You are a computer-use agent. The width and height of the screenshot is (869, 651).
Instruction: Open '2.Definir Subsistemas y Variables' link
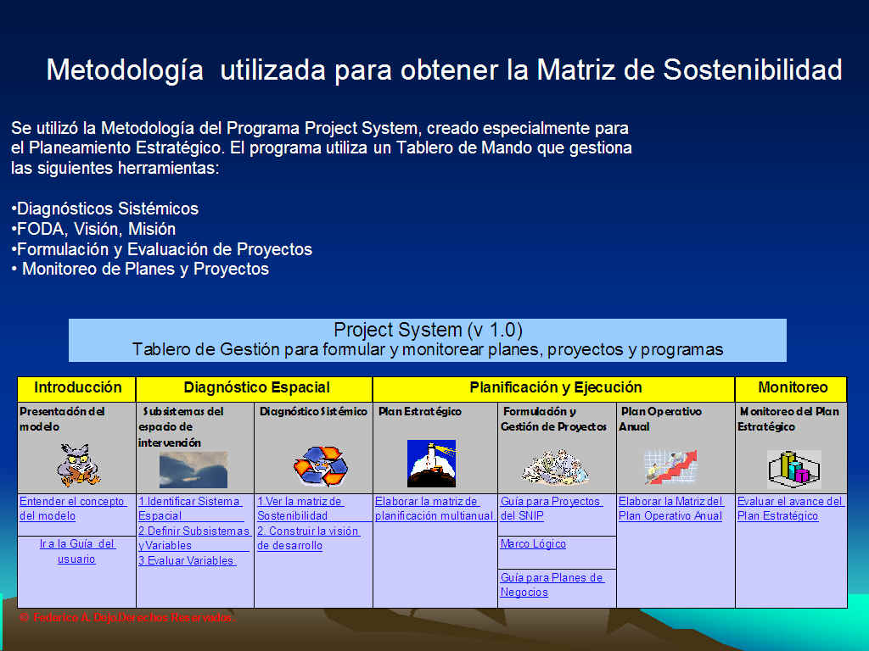[193, 538]
